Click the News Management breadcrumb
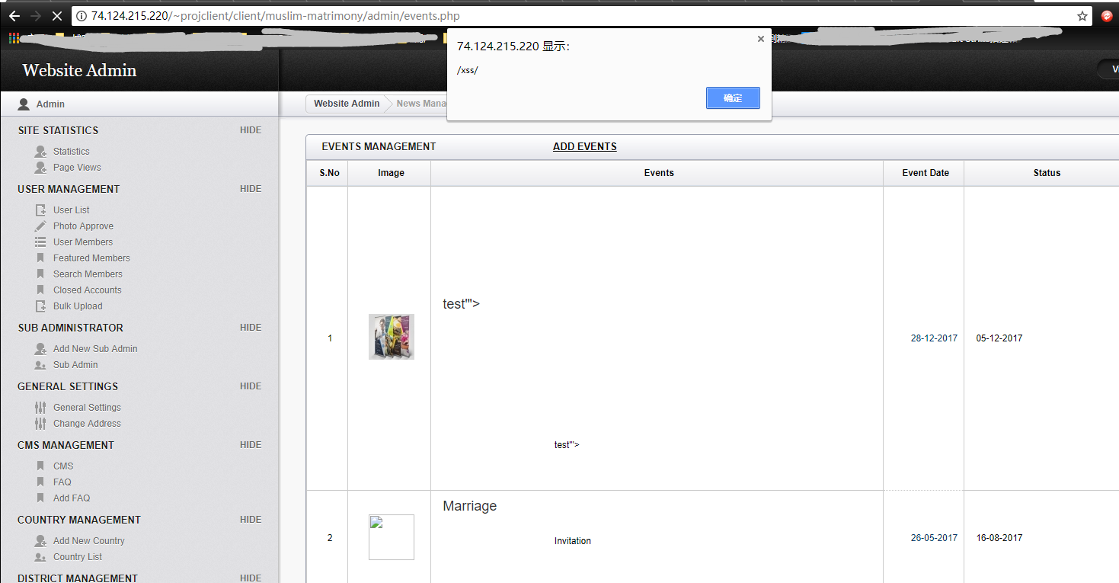Image resolution: width=1119 pixels, height=583 pixels. pyautogui.click(x=421, y=104)
